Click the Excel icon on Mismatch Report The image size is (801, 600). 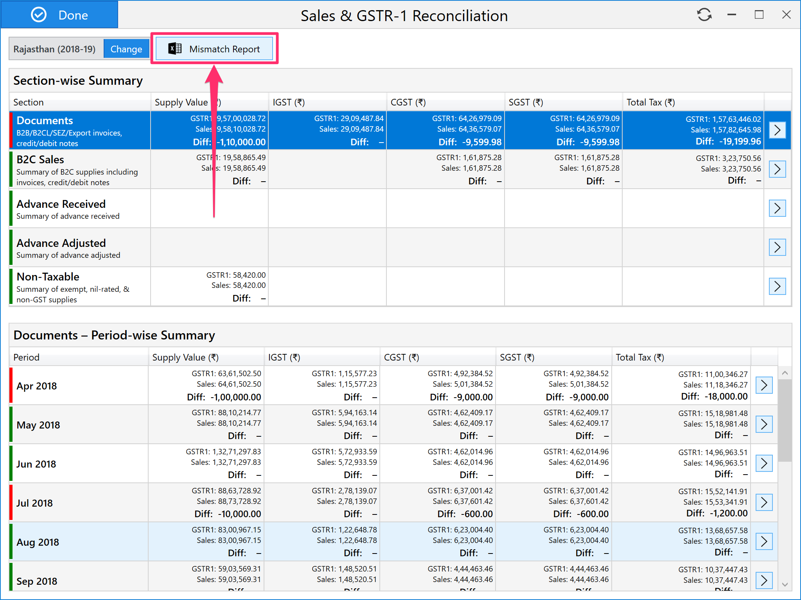coord(175,48)
